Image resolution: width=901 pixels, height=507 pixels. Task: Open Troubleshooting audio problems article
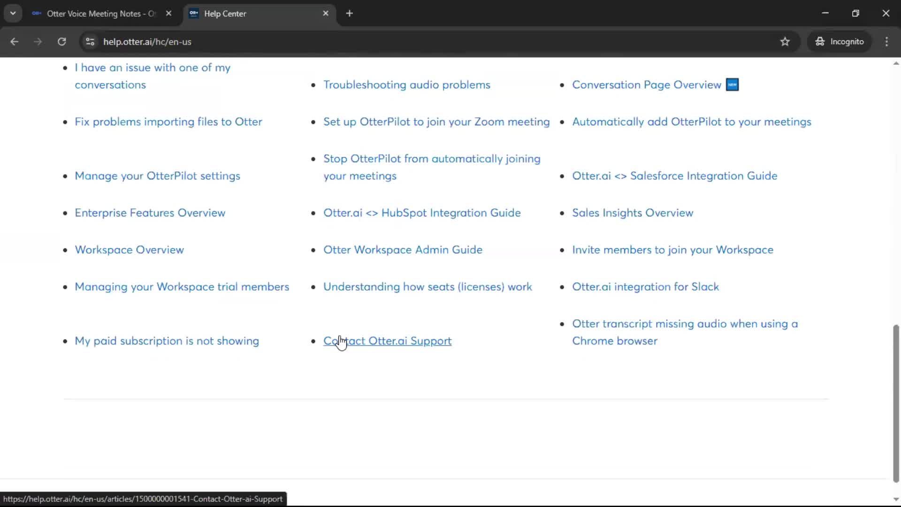click(406, 85)
